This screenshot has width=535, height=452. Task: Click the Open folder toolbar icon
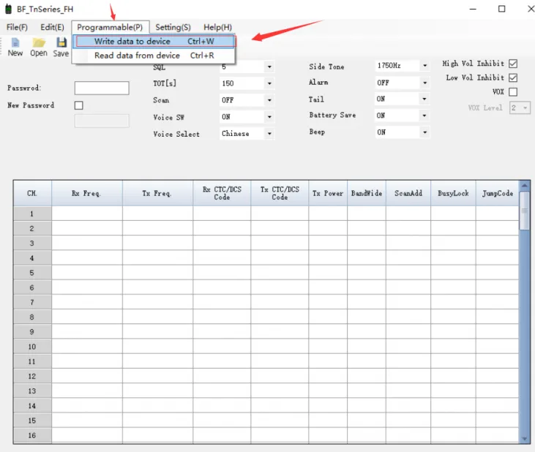pyautogui.click(x=38, y=44)
